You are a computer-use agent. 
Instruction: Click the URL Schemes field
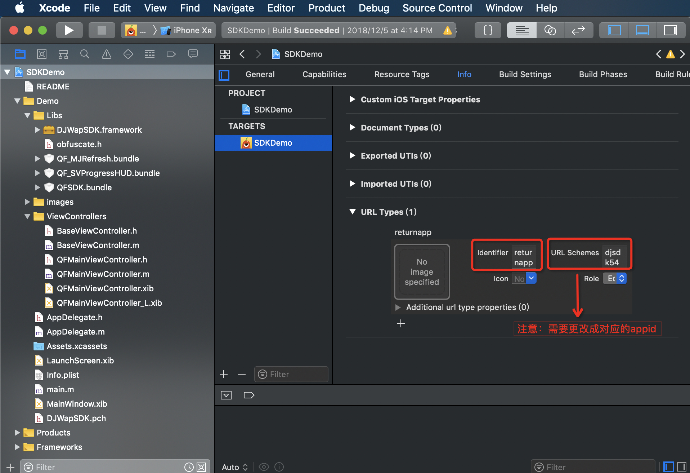[x=615, y=257]
